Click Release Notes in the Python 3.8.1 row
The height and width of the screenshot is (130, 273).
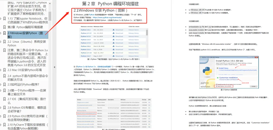click(x=133, y=30)
